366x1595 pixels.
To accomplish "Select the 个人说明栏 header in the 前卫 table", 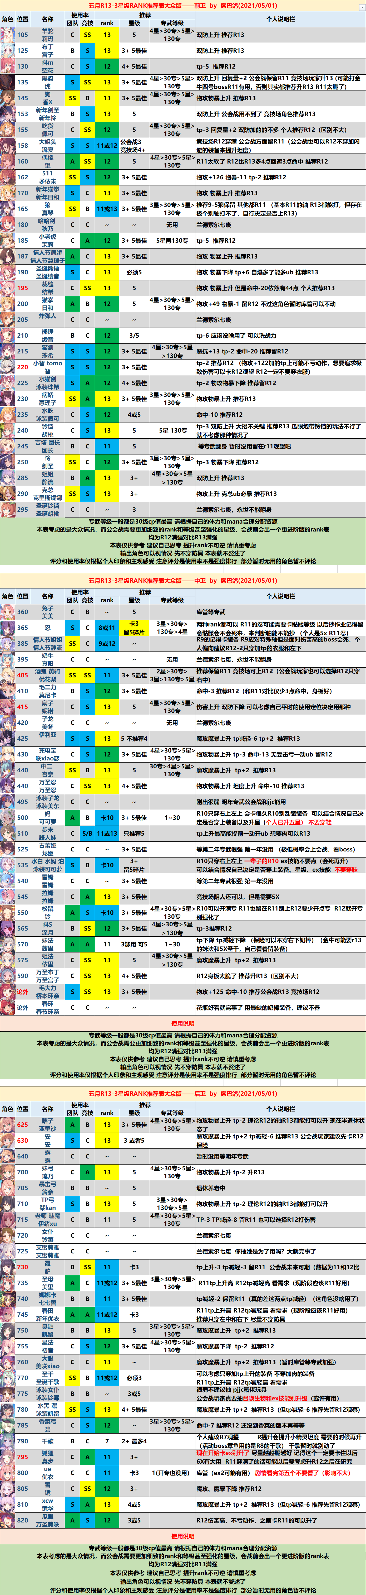I will tap(280, 19).
